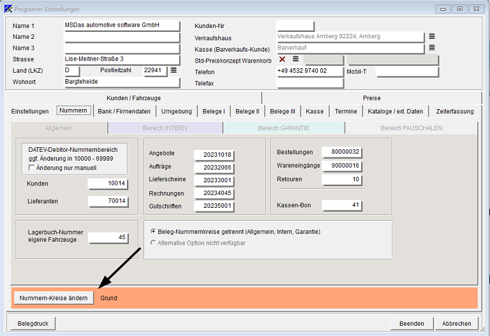Image resolution: width=490 pixels, height=336 pixels.
Task: Click the empty Name 3 field
Action: (122, 48)
